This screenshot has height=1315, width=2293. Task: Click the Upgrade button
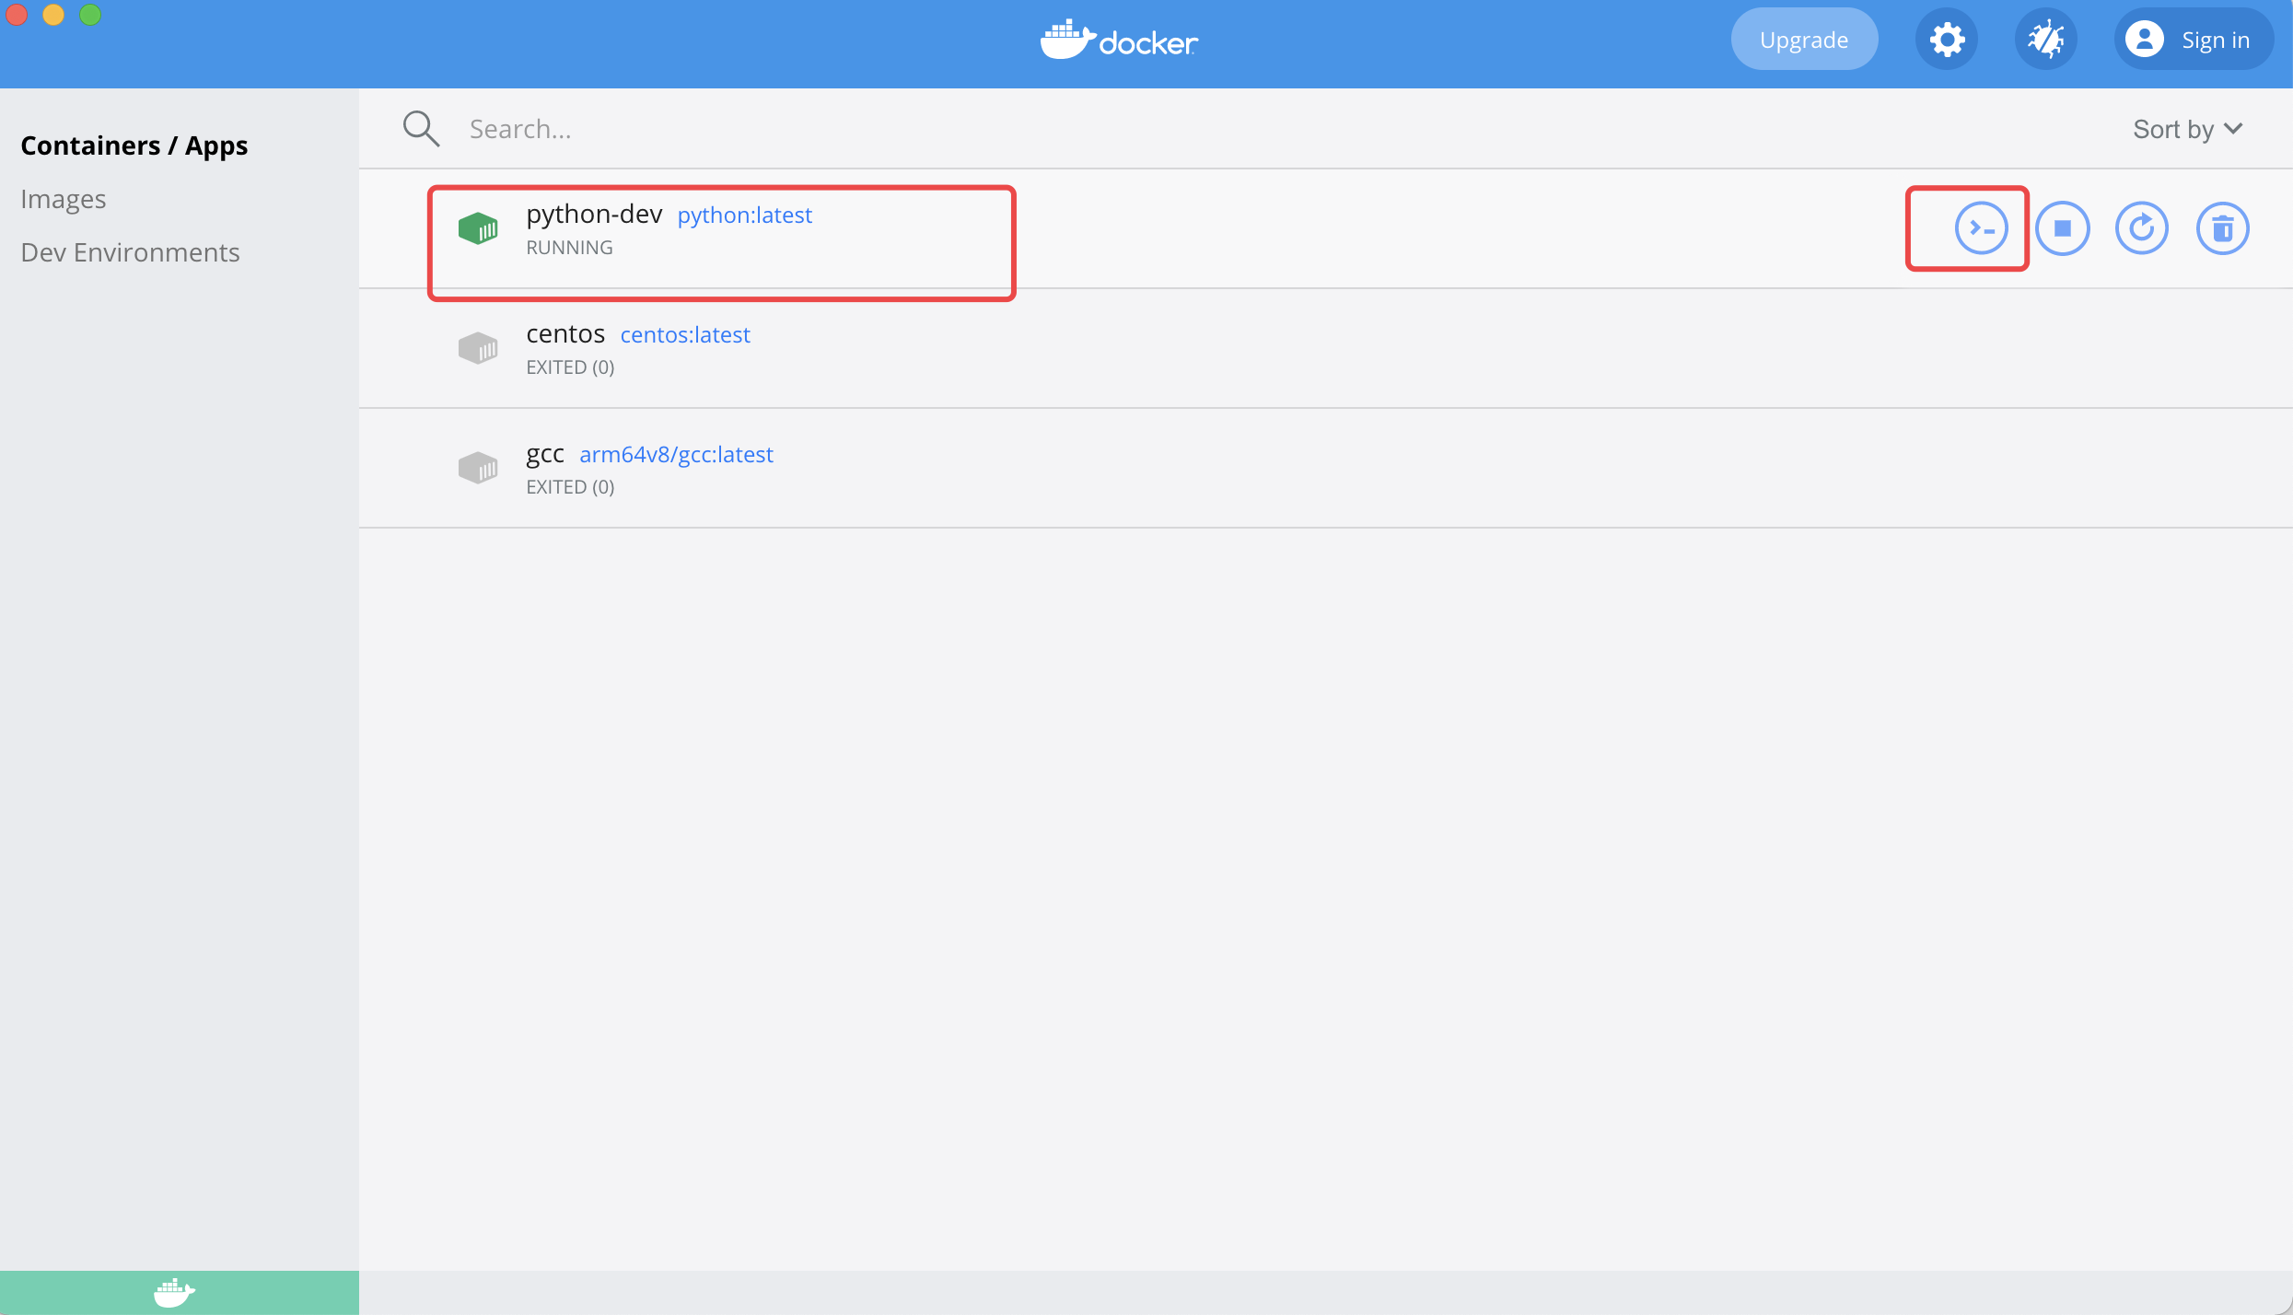(x=1803, y=40)
